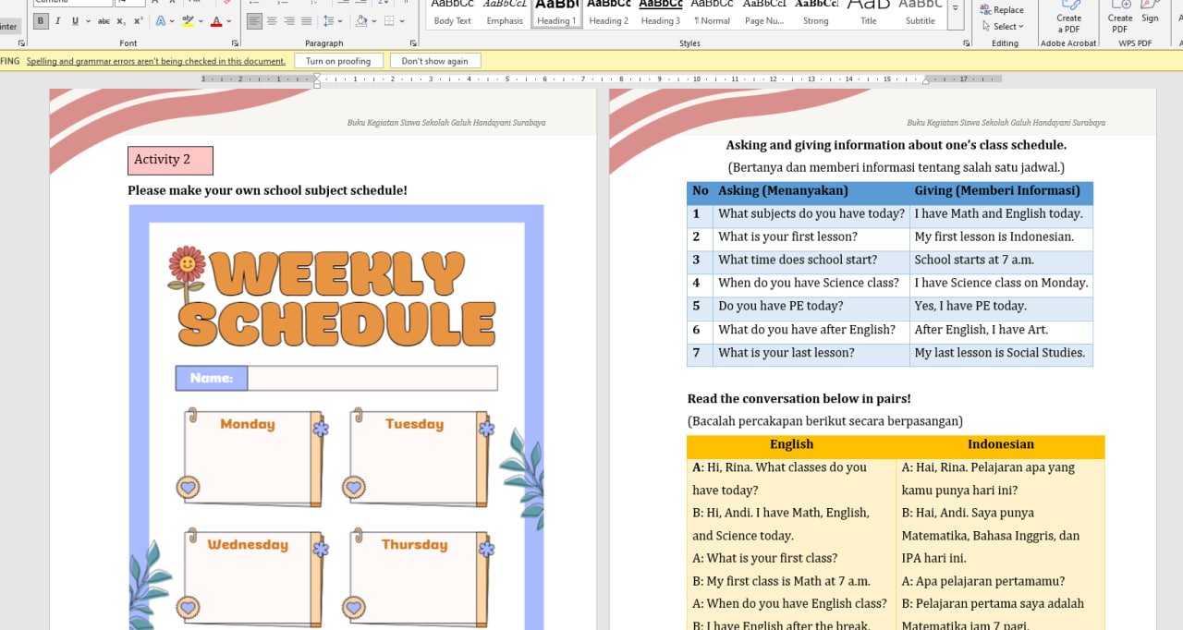Toggle Underline formatting
1183x630 pixels.
tap(73, 20)
